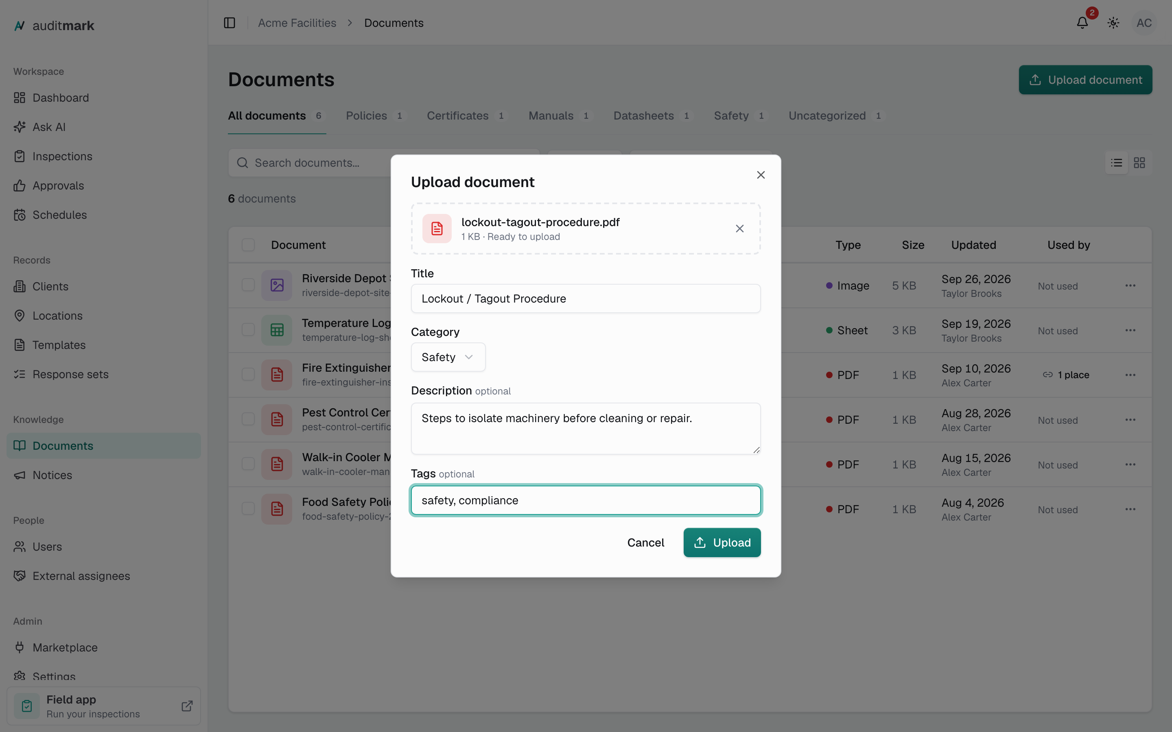This screenshot has height=732, width=1172.
Task: Click the Temperature Log sheet file icon
Action: 277,330
